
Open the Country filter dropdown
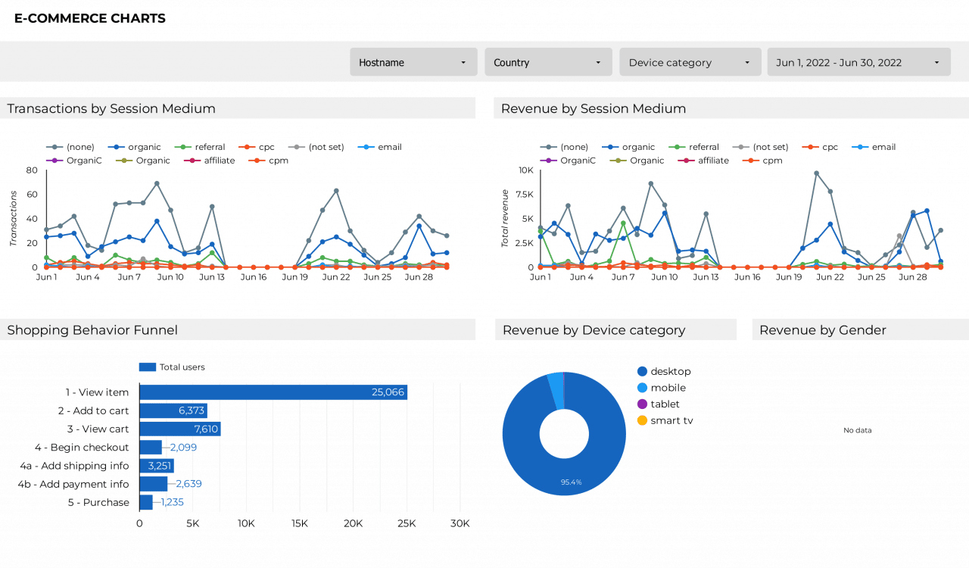point(547,61)
